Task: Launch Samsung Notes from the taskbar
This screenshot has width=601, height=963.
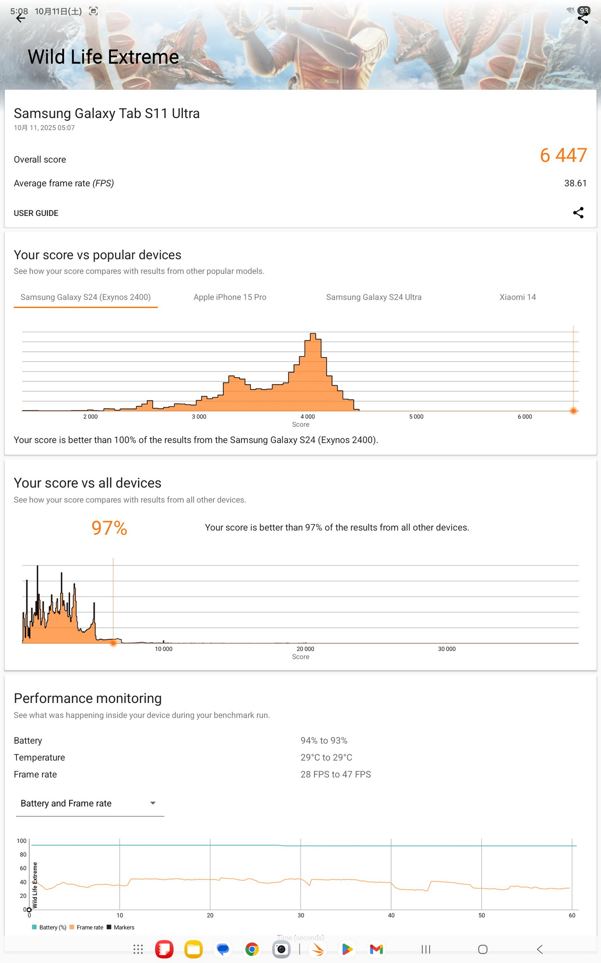Action: click(x=164, y=949)
